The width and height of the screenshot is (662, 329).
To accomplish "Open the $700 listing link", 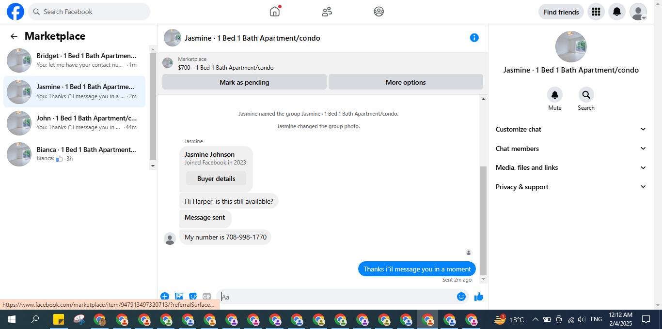I will click(x=226, y=68).
